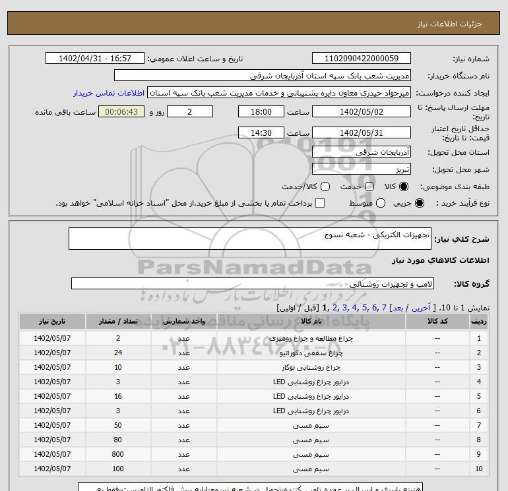Viewport: 508px width, 491px height.
Task: Click the واحد شمارش column header
Action: tap(184, 321)
